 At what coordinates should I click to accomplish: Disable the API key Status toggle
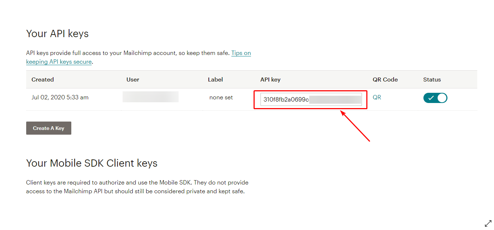pos(435,98)
